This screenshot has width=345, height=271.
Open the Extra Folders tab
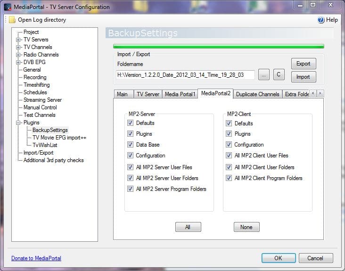pyautogui.click(x=296, y=94)
